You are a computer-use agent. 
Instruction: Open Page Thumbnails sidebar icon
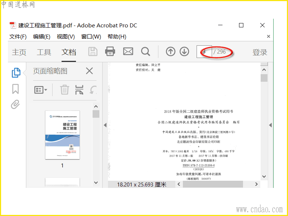click(16, 73)
